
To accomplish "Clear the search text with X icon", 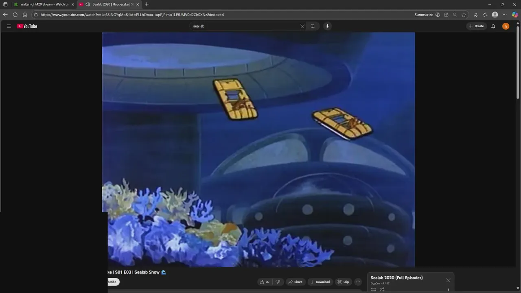I will (x=302, y=26).
